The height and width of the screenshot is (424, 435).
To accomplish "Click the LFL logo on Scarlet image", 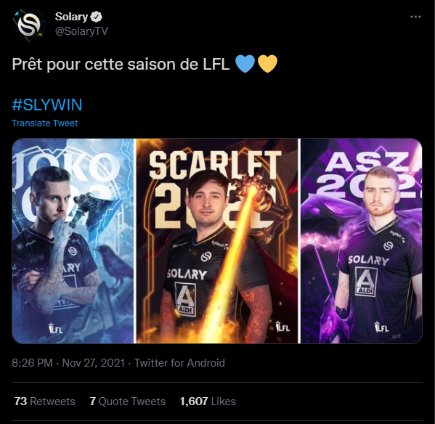I will coord(282,327).
